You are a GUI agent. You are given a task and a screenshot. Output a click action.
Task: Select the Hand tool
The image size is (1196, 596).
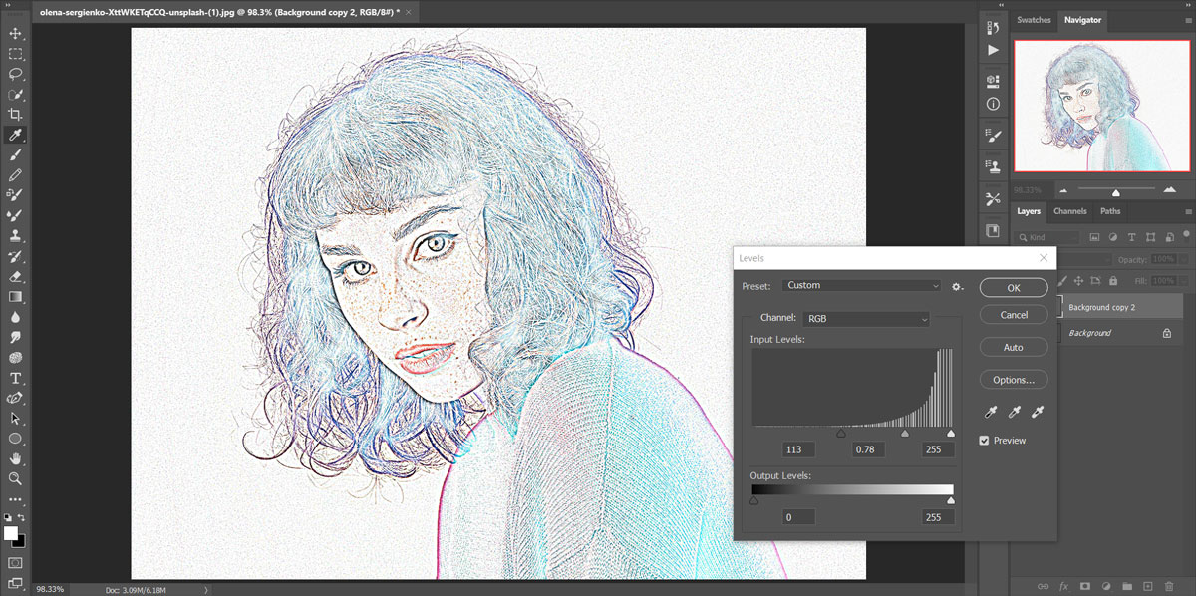16,458
